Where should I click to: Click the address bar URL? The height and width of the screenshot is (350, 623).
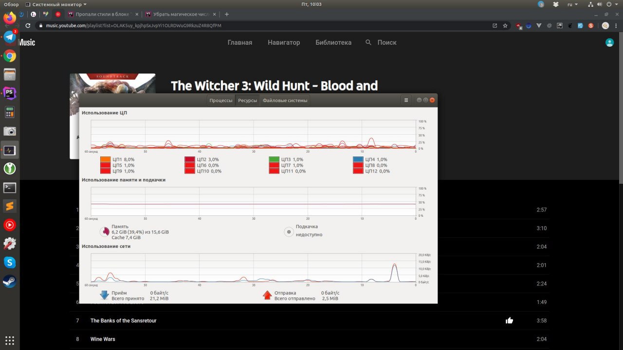pyautogui.click(x=133, y=25)
